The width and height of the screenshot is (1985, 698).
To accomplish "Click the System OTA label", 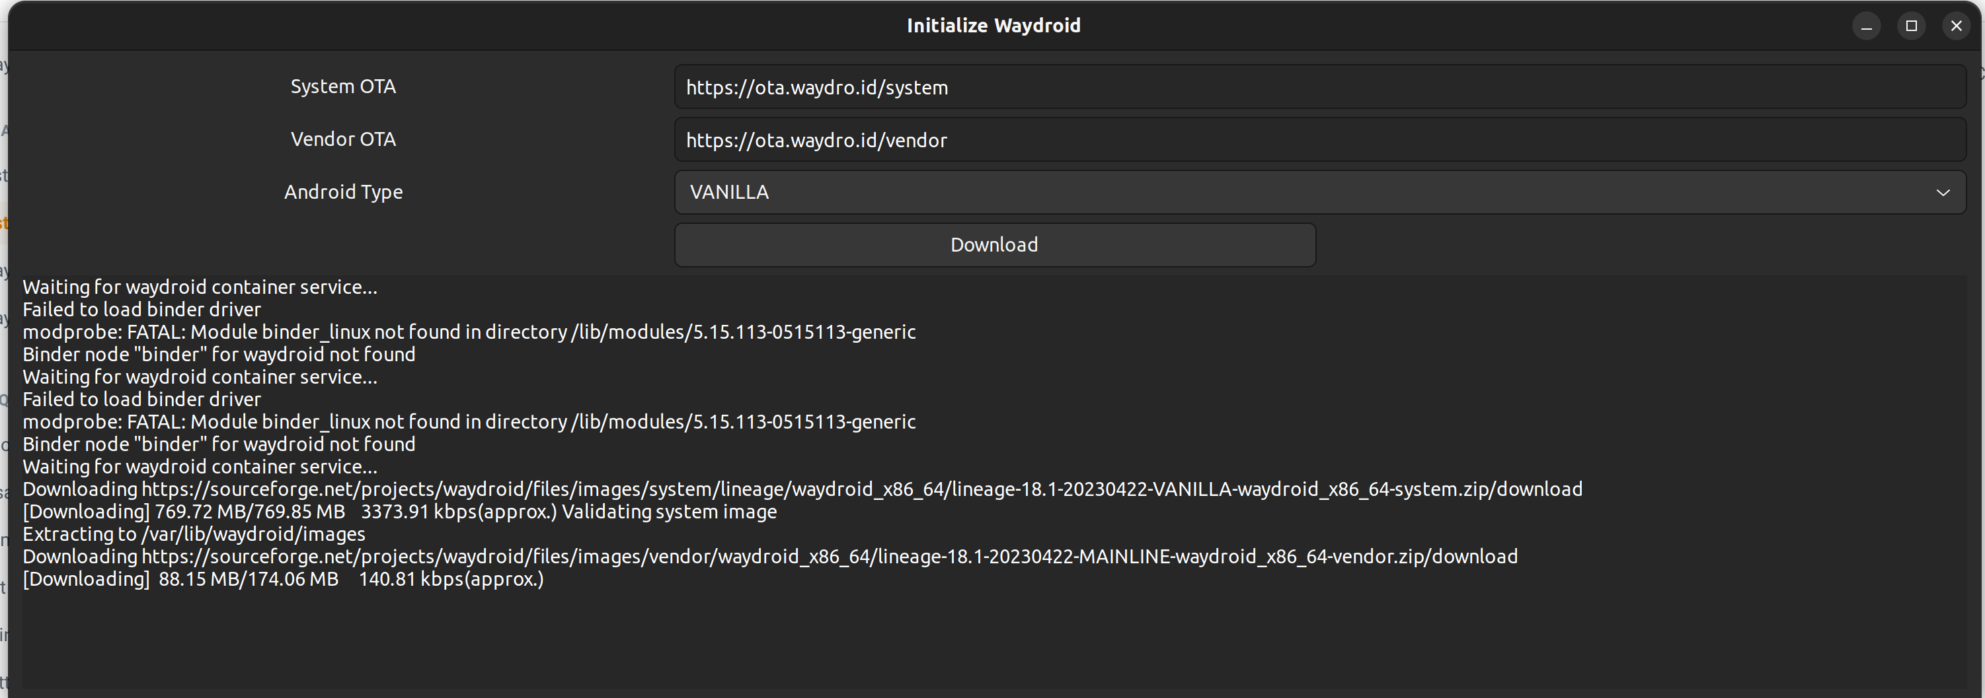I will coord(343,87).
